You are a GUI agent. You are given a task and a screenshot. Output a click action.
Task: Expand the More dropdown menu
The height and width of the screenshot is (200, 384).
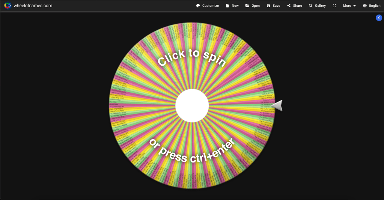[349, 6]
